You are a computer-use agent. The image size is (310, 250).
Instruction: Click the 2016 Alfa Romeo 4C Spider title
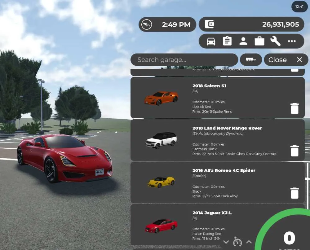[x=224, y=171]
